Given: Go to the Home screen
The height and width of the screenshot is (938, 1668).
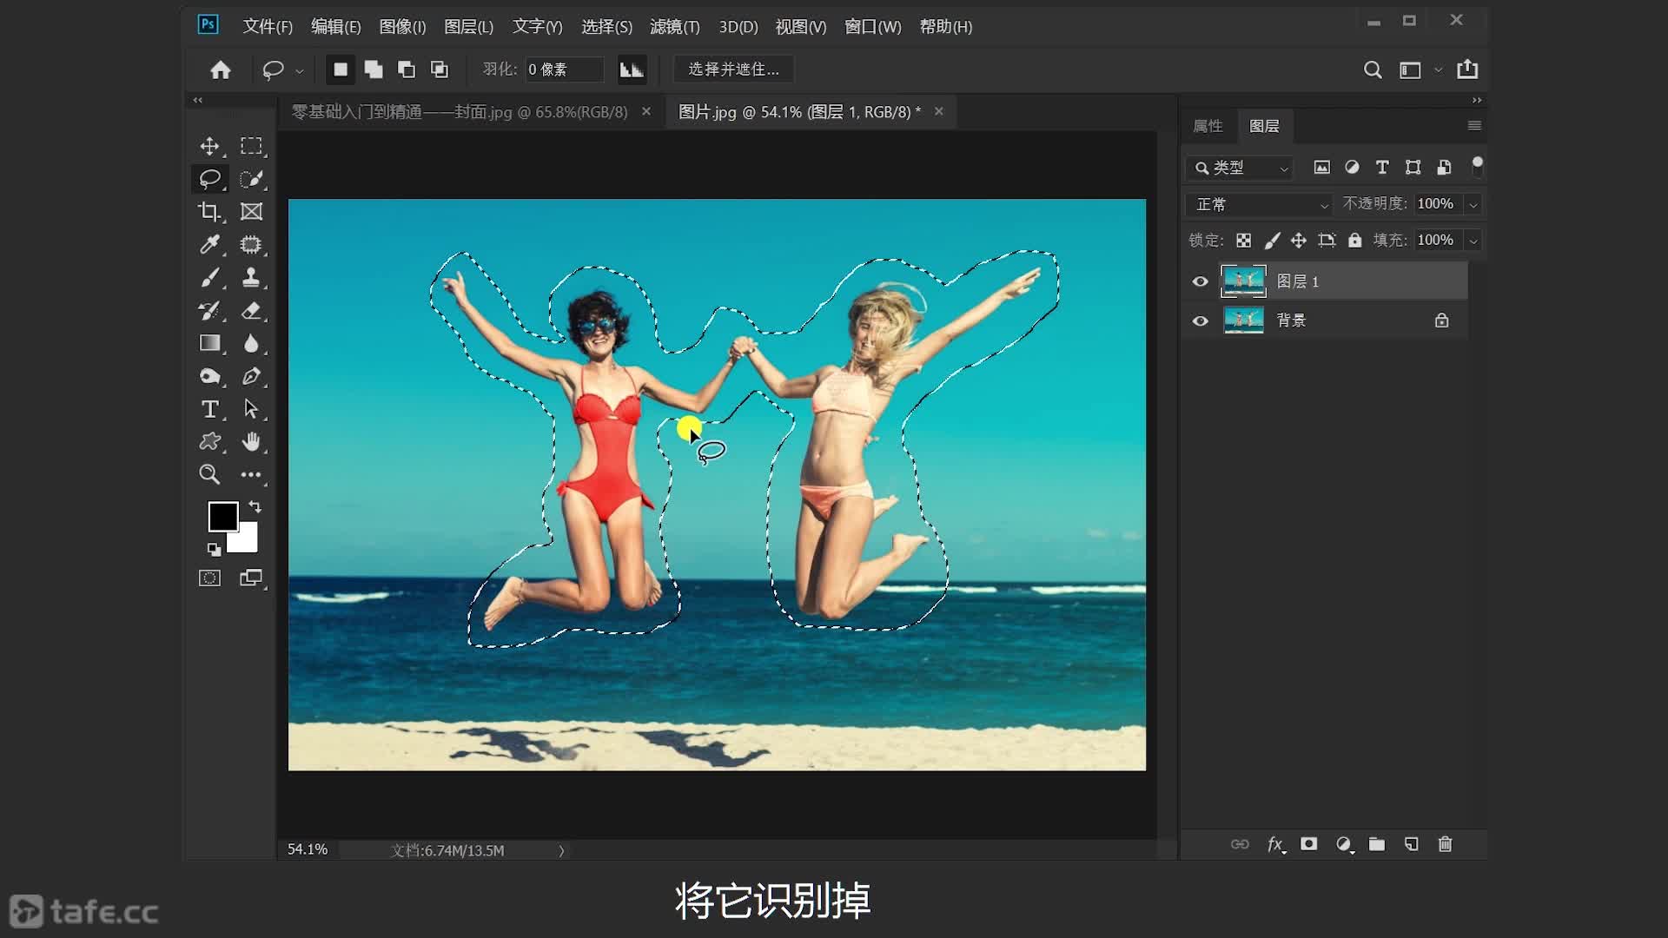Looking at the screenshot, I should point(221,69).
